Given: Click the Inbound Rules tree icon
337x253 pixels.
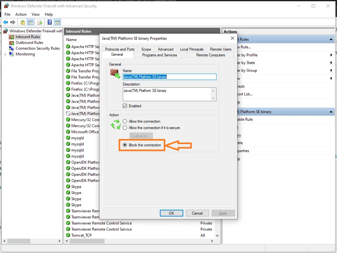Looking at the screenshot, I should tap(12, 37).
